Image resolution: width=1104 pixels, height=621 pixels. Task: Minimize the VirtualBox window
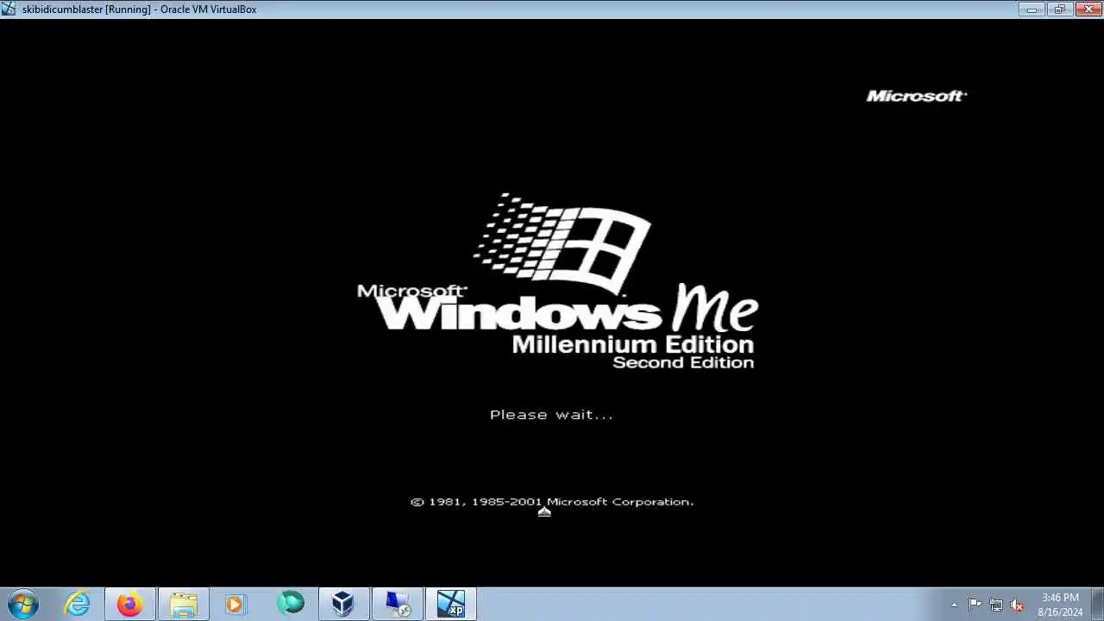pyautogui.click(x=1032, y=9)
